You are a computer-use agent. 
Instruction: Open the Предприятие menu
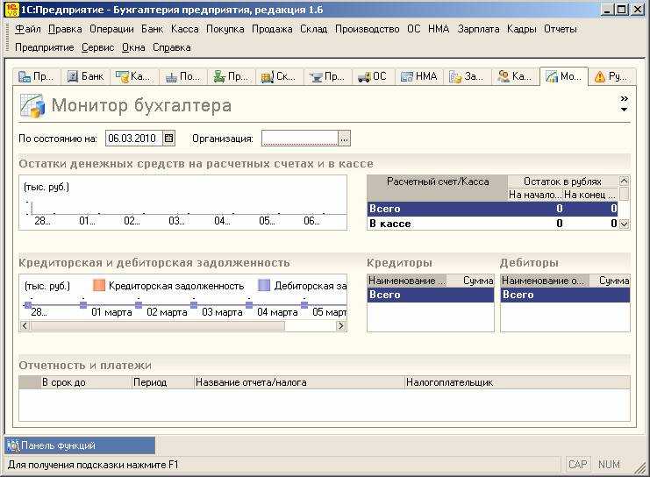45,47
